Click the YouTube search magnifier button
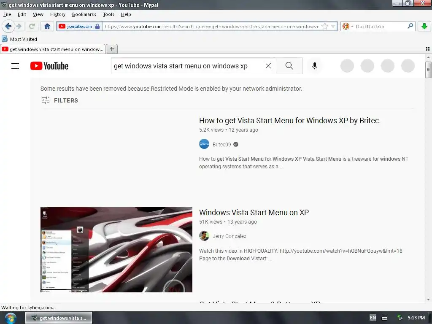 point(289,66)
